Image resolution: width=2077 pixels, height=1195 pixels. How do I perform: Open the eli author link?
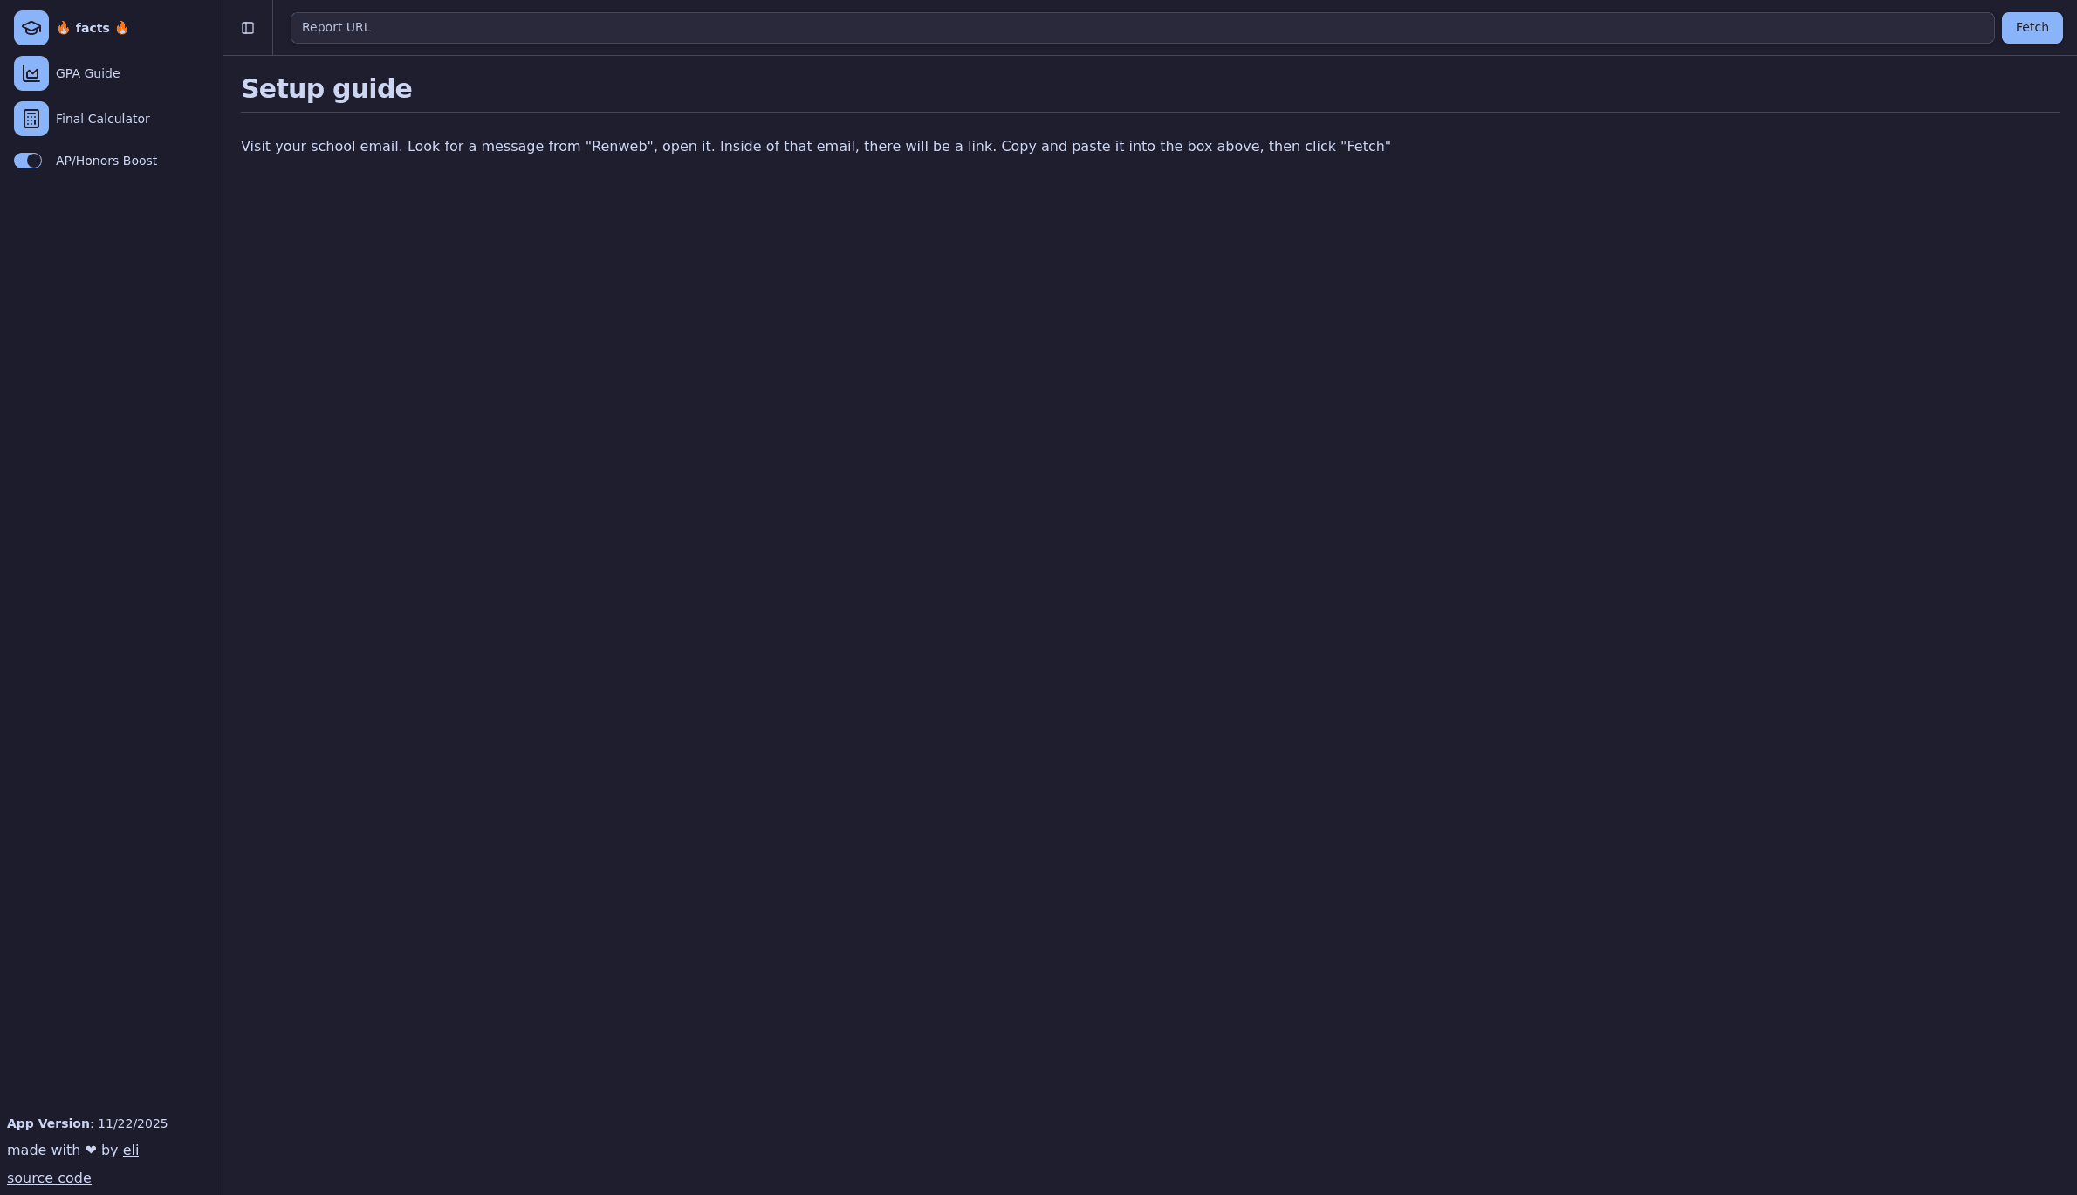(x=131, y=1150)
